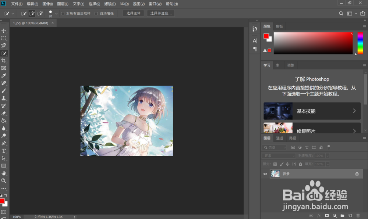Open the tool preset picker dropdown
Image resolution: width=368 pixels, height=219 pixels.
[13, 14]
